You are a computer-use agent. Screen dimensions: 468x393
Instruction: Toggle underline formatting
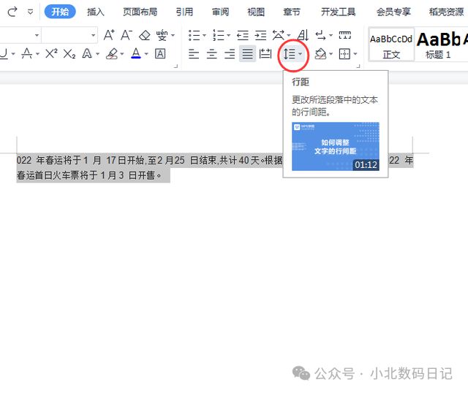coord(4,53)
